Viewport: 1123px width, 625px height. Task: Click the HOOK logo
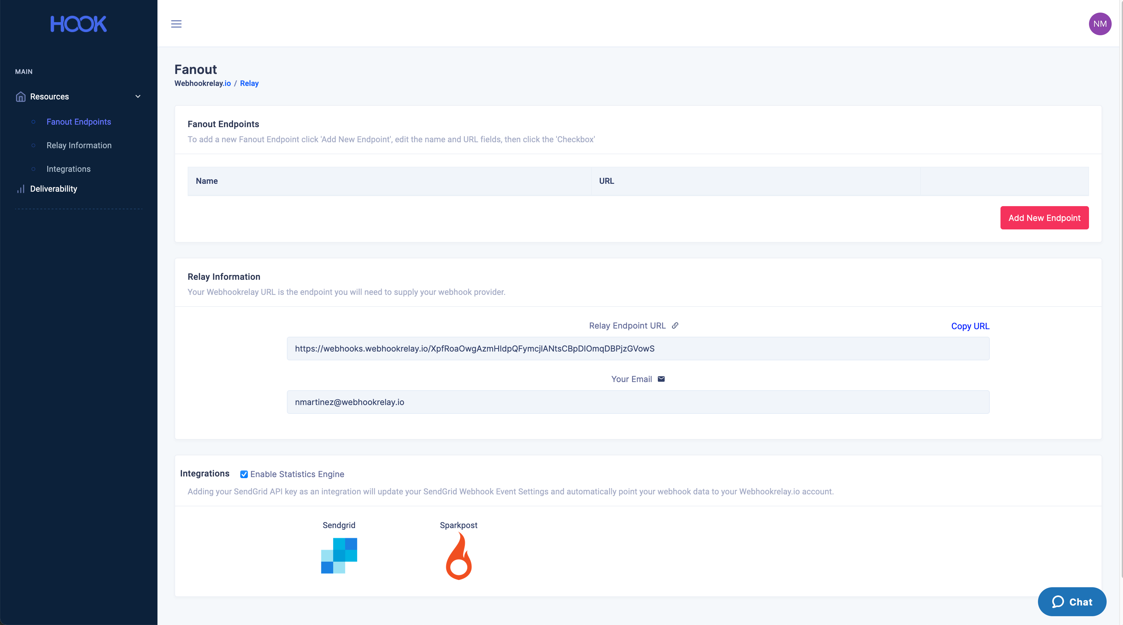click(x=78, y=24)
